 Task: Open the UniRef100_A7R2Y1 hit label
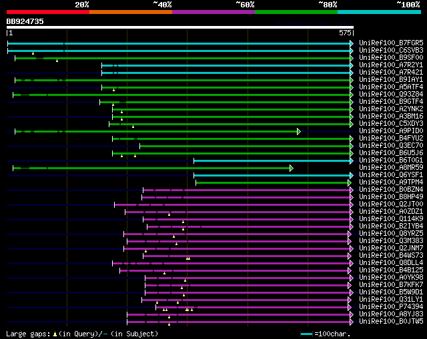pyautogui.click(x=391, y=65)
